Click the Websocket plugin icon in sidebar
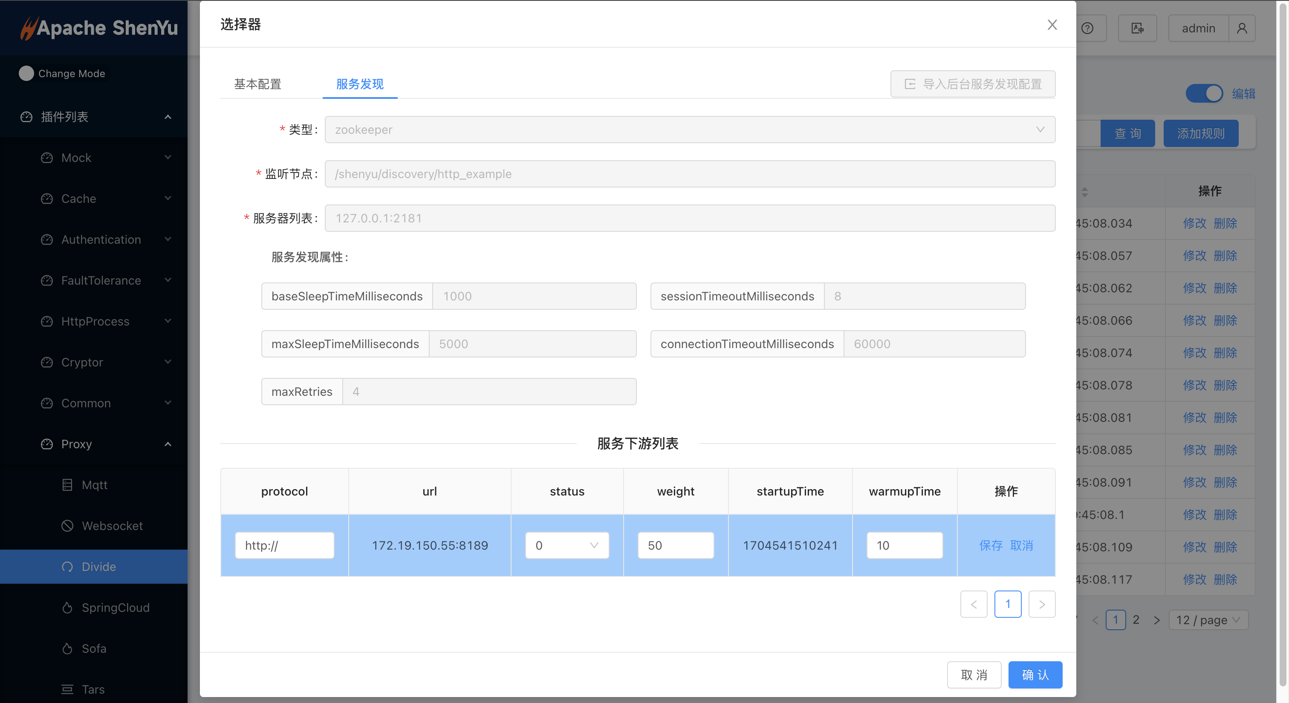 pyautogui.click(x=67, y=525)
